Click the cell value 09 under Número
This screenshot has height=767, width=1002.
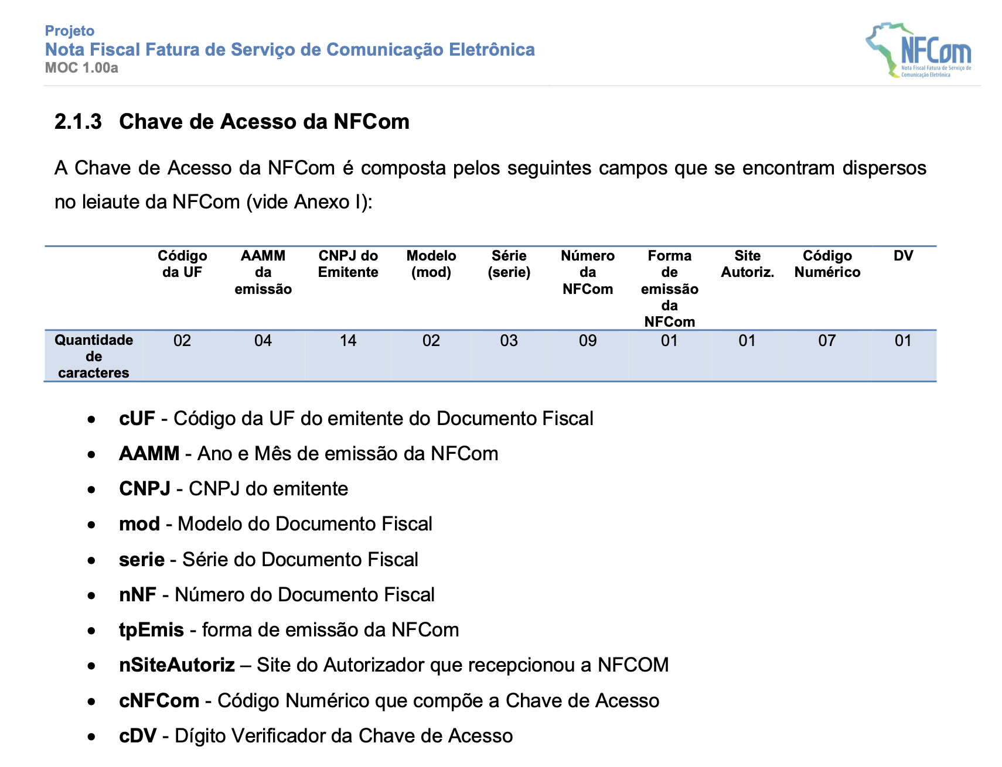[588, 341]
